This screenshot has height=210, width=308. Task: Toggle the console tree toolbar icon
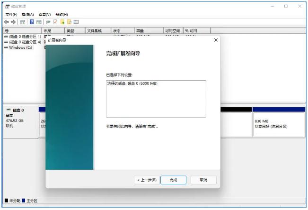(23, 22)
